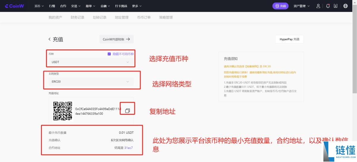Image resolution: width=357 pixels, height=162 pixels.
Task: Open the language globe icon
Action: pos(345,6)
